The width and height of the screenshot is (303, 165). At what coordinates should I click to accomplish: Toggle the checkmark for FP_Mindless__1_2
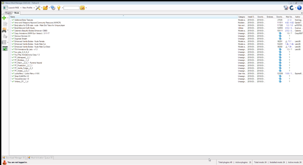click(x=13, y=60)
